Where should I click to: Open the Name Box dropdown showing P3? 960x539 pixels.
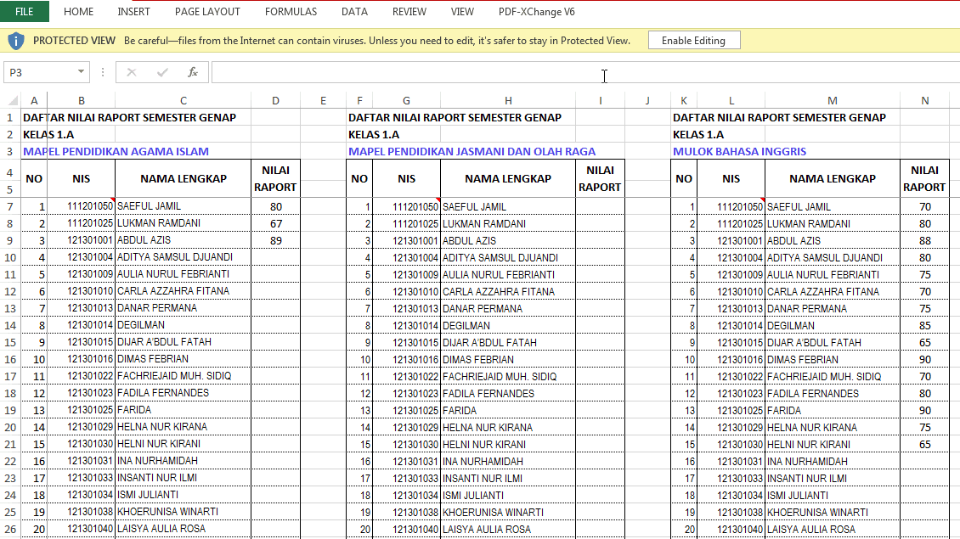tap(82, 72)
